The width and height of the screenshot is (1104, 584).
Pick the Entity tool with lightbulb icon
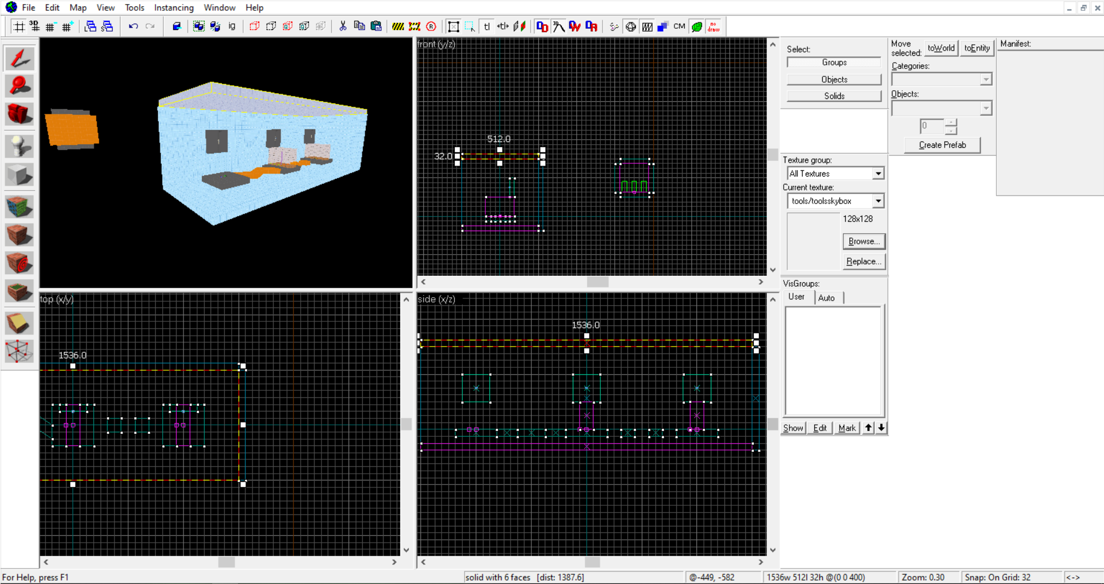pyautogui.click(x=20, y=146)
